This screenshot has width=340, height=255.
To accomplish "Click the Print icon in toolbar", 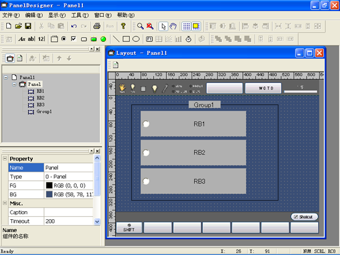I will click(x=96, y=26).
